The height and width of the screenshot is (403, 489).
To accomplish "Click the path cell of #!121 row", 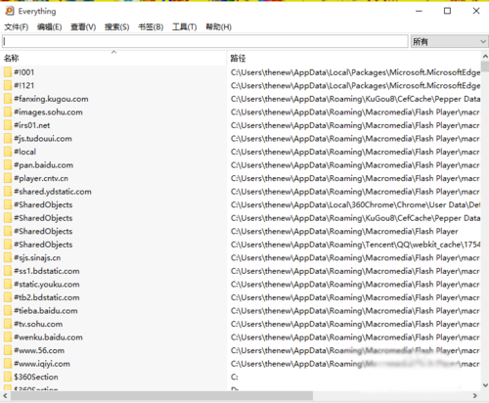I will click(x=355, y=85).
